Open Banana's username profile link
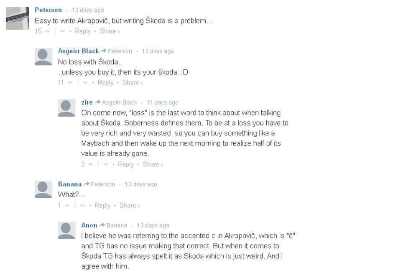The width and height of the screenshot is (393, 273). click(x=70, y=184)
